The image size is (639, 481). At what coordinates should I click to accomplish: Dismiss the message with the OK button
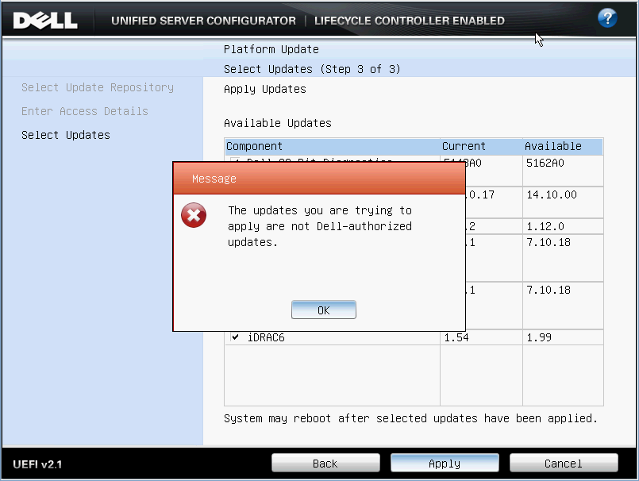click(x=324, y=310)
